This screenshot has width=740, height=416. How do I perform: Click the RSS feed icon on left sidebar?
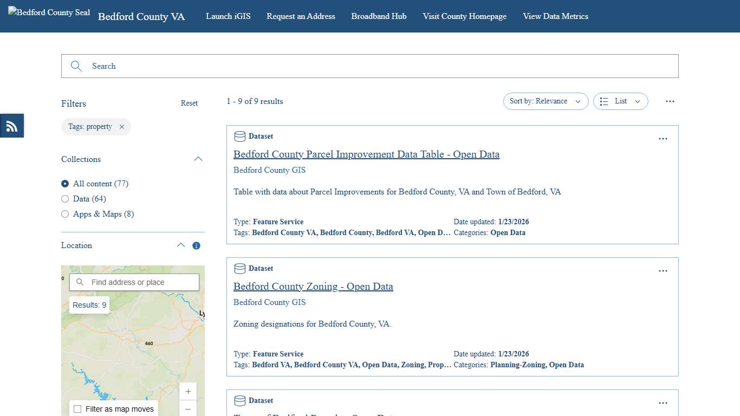click(x=11, y=125)
